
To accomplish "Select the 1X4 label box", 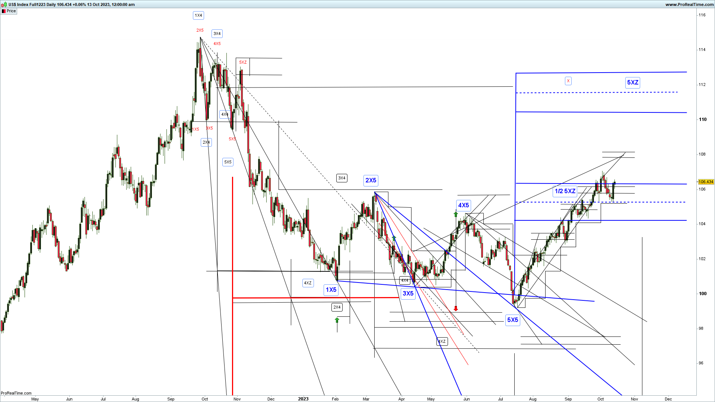I will point(198,15).
